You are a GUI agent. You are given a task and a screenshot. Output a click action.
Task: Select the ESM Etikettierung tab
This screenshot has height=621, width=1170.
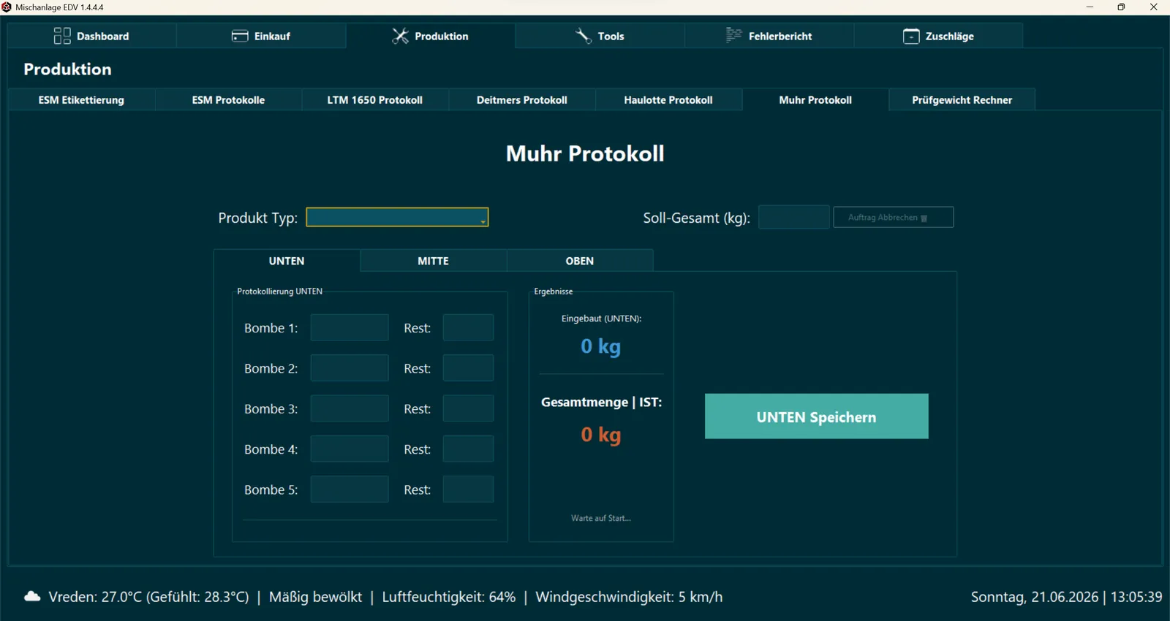[x=81, y=100]
